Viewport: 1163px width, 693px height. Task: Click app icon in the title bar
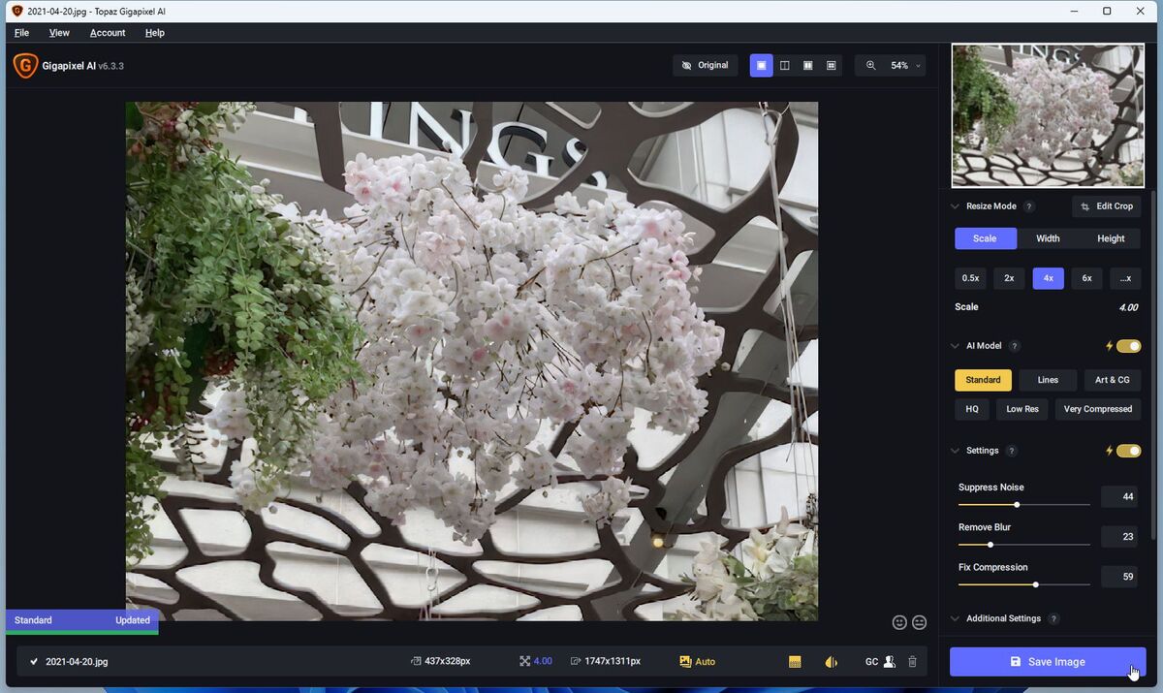tap(16, 11)
